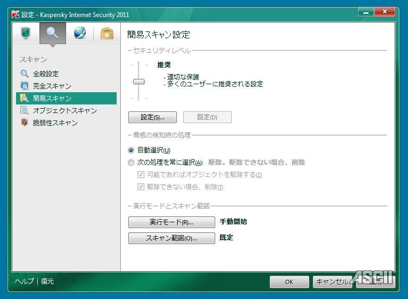408x299 pixels.
Task: Select 次の処理を常に選択 radio button
Action: 131,163
